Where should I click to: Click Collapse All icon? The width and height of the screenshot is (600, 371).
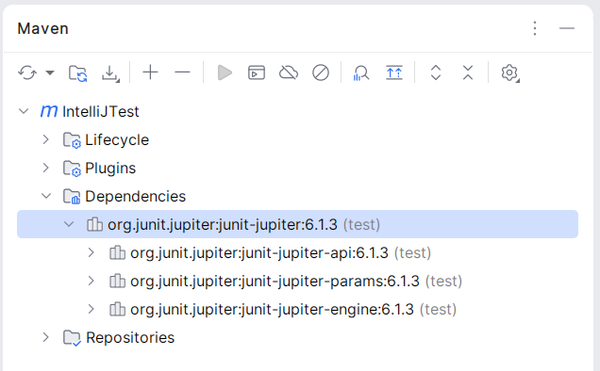[468, 73]
